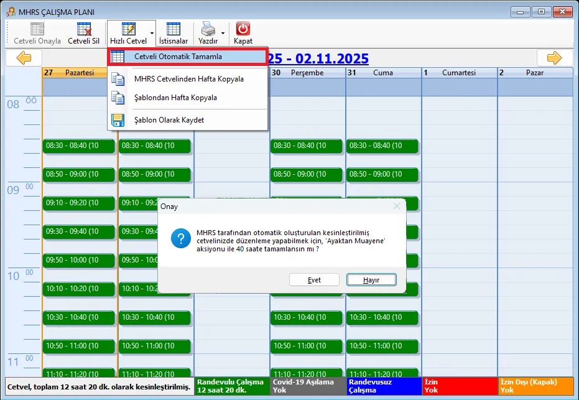
Task: Select Cuma's 10:50 - 11:00 appointment slot
Action: 382,346
